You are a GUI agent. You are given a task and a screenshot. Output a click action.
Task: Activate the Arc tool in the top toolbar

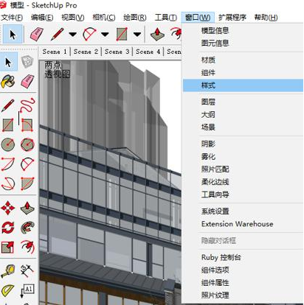89,34
